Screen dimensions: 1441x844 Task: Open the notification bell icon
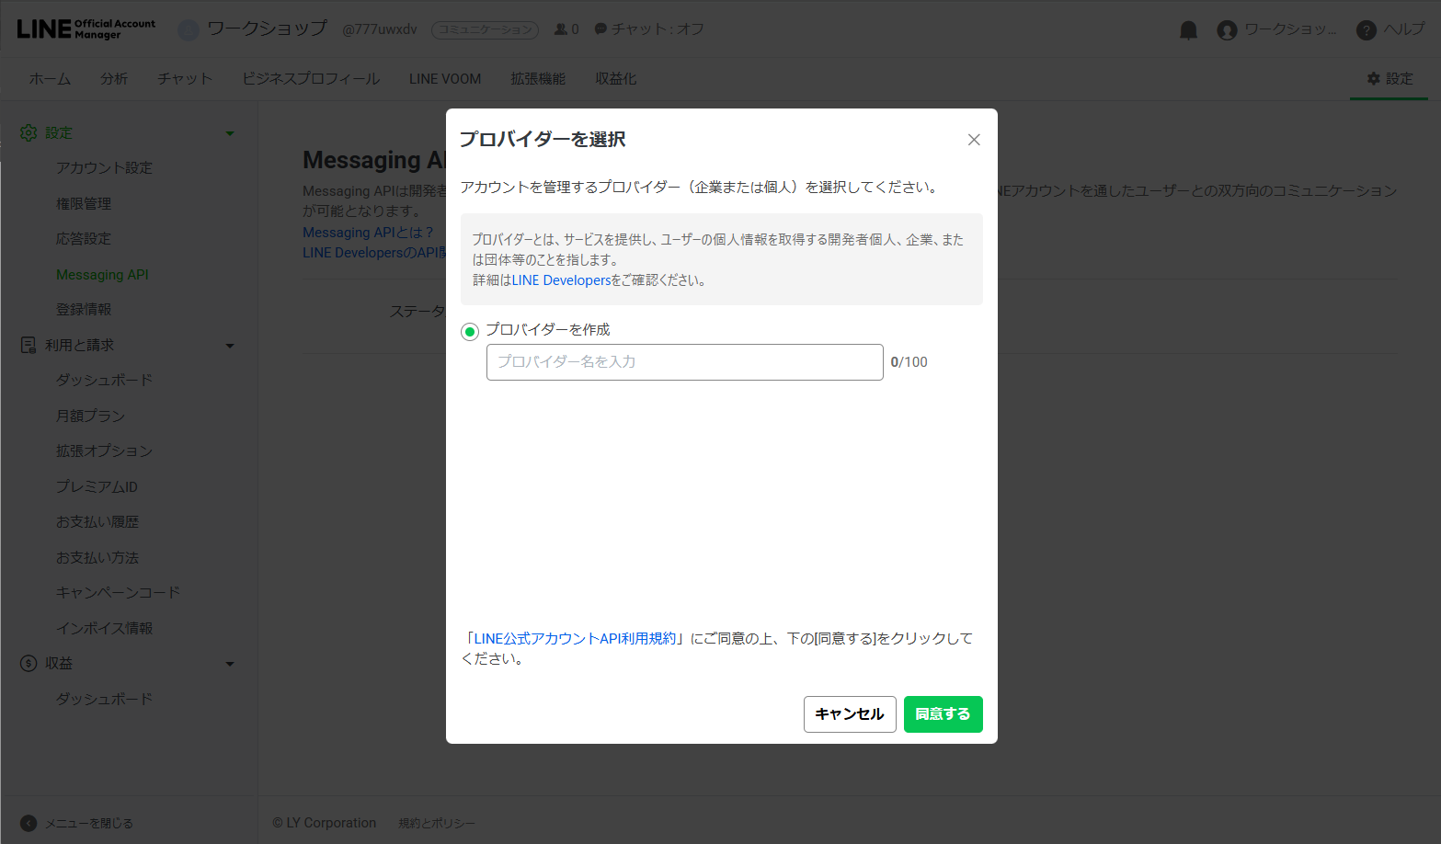1187,29
